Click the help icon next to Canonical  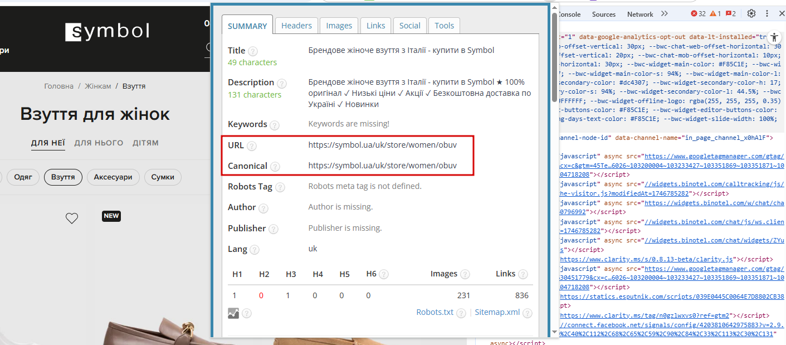tap(275, 167)
